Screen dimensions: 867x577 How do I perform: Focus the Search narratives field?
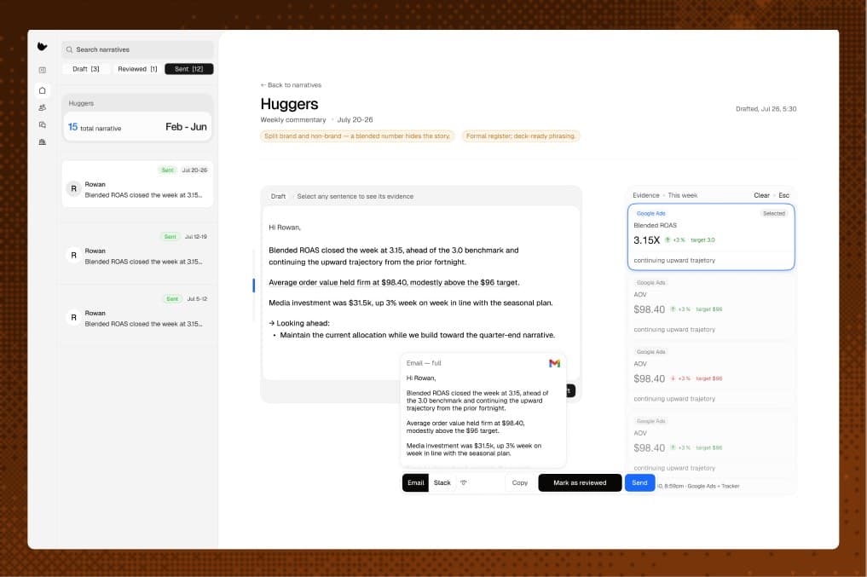click(x=138, y=49)
